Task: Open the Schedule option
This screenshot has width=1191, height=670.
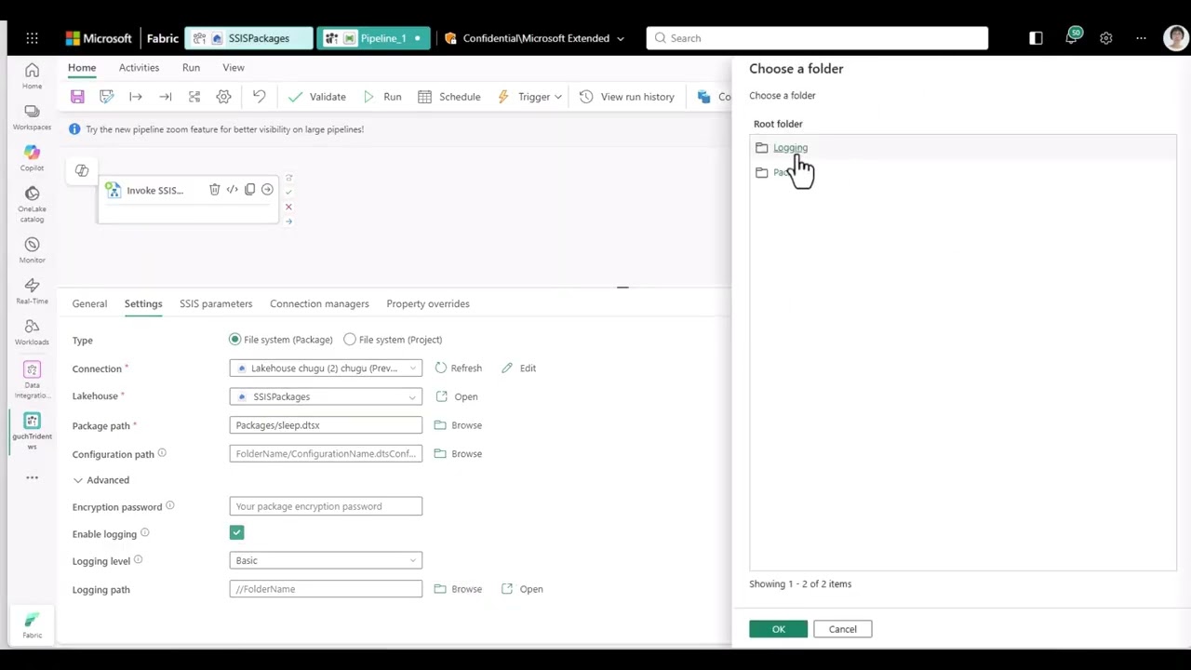Action: 448,97
